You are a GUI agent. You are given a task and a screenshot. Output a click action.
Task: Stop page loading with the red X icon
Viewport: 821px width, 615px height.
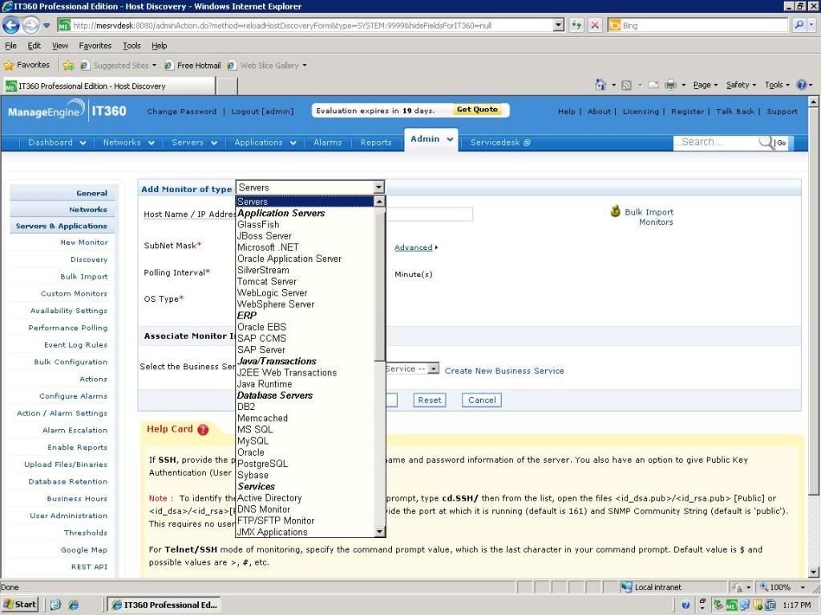595,25
